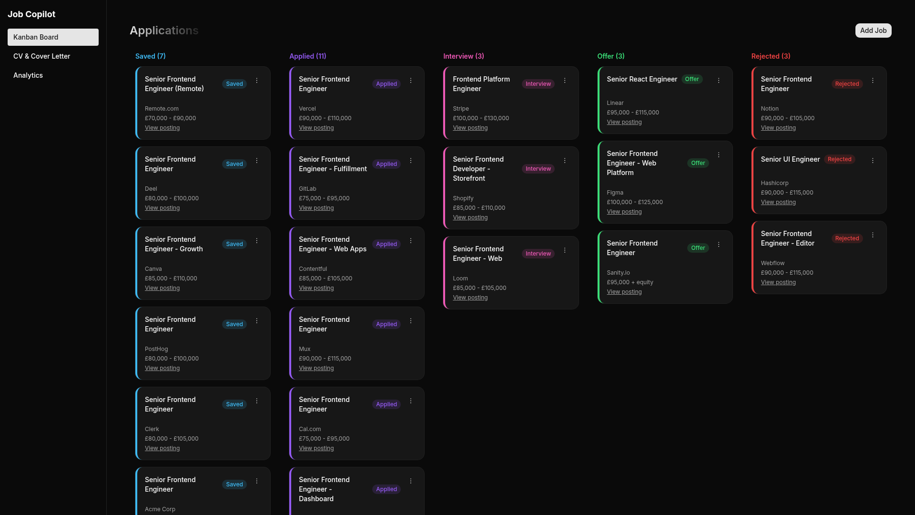Screen dimensions: 915x515
Task: Click Frontend Platform Engineer card title
Action: (481, 84)
